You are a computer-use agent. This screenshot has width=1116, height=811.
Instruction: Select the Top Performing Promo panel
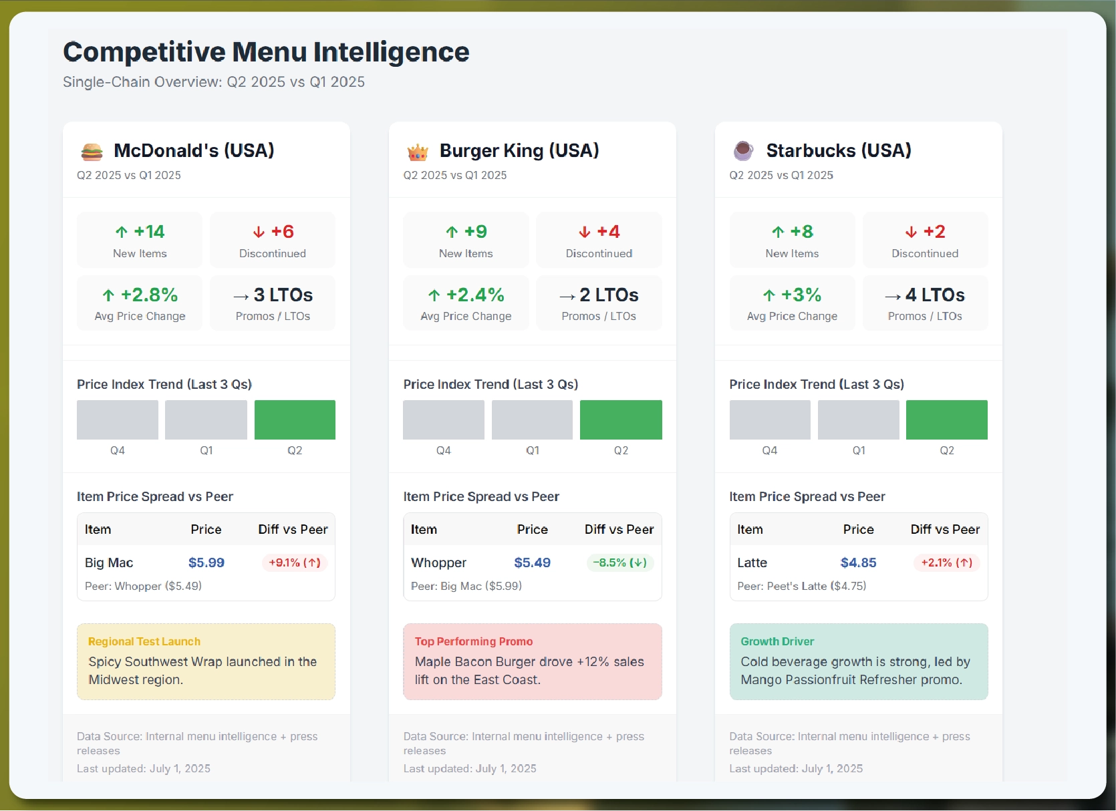click(x=532, y=661)
